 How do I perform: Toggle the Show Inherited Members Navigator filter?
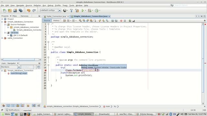pos(4,105)
